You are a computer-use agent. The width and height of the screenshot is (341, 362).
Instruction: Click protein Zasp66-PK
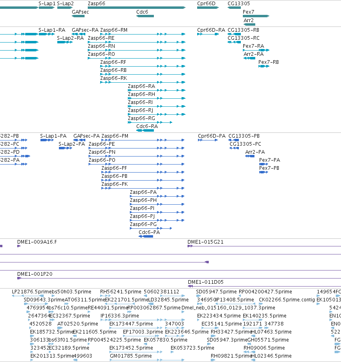(143, 188)
